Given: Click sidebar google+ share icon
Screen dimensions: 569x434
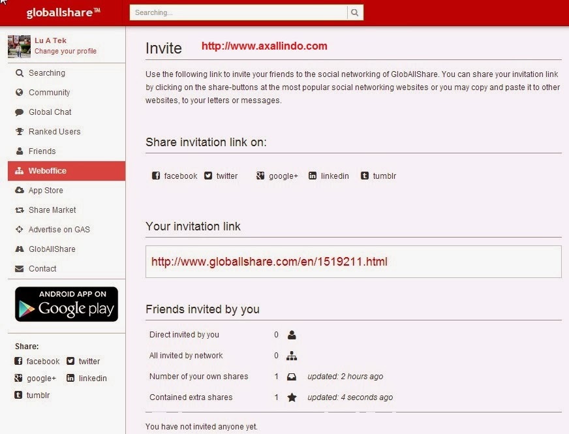Looking at the screenshot, I should (x=18, y=378).
